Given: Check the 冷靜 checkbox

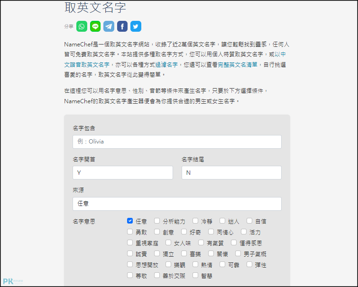Looking at the screenshot, I should (x=195, y=221).
